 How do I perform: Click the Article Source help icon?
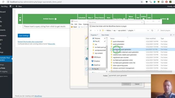pyautogui.click(x=56, y=19)
